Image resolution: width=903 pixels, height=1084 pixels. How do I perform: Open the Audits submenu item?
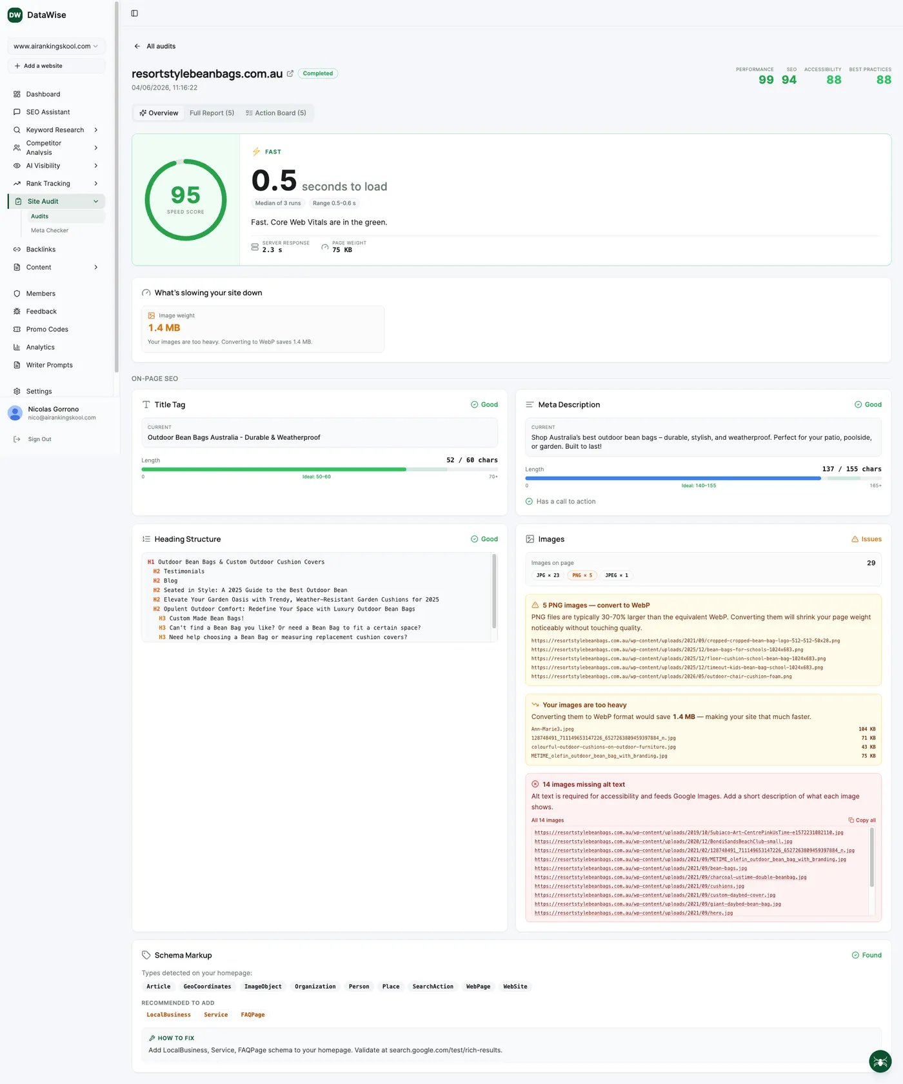point(64,217)
